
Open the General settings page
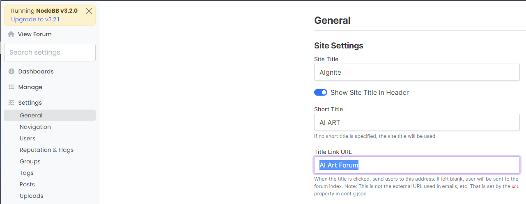(31, 115)
